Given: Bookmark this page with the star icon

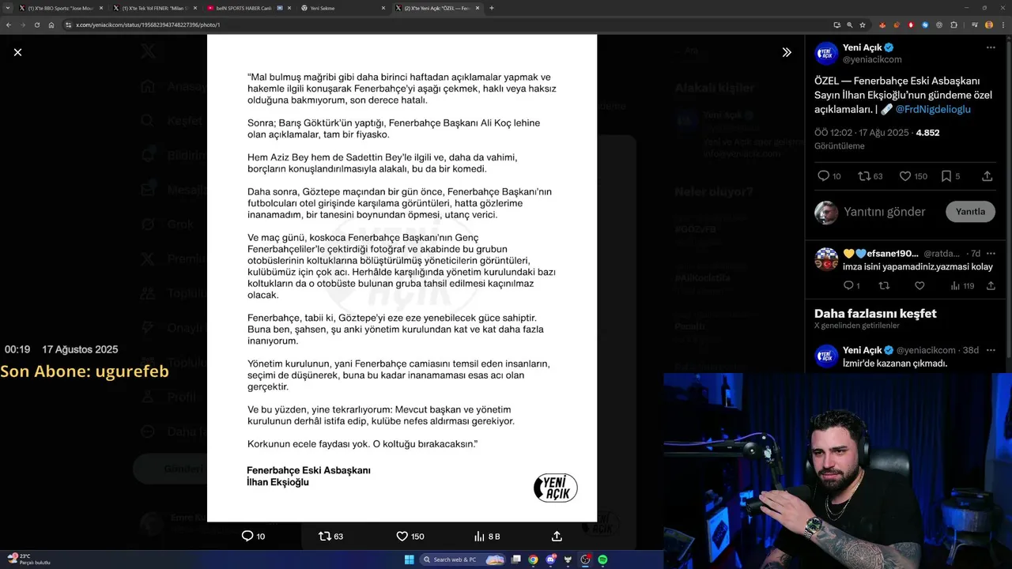Looking at the screenshot, I should tap(863, 24).
